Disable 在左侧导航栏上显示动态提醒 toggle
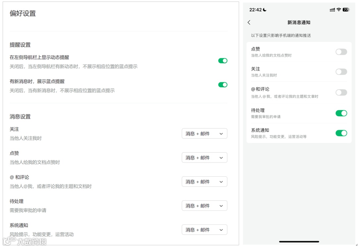 pyautogui.click(x=222, y=61)
